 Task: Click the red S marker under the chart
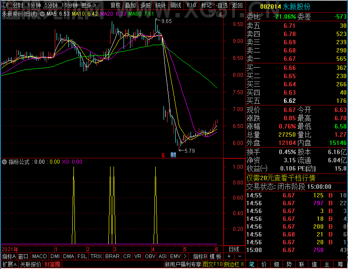(163, 155)
